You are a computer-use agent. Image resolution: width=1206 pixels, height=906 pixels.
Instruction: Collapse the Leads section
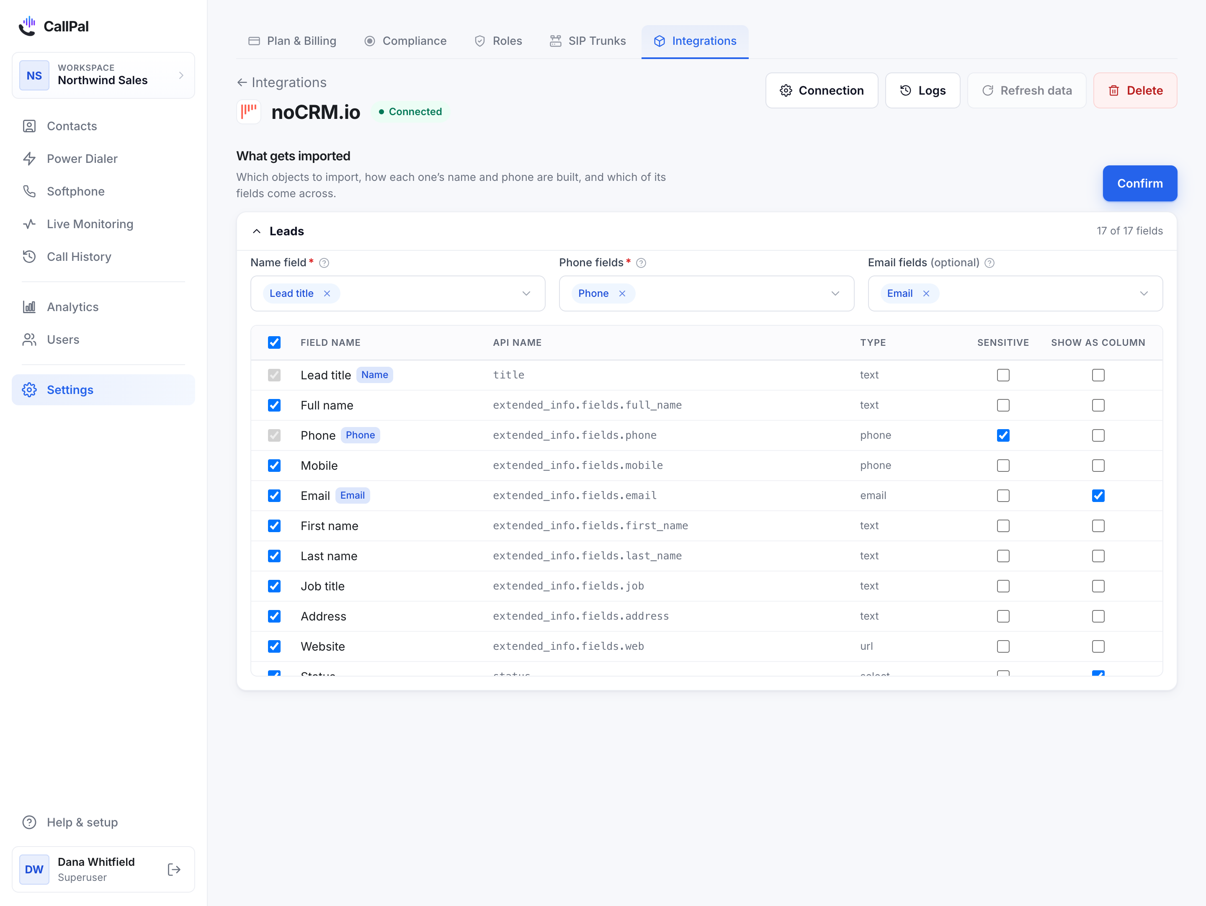click(x=257, y=231)
